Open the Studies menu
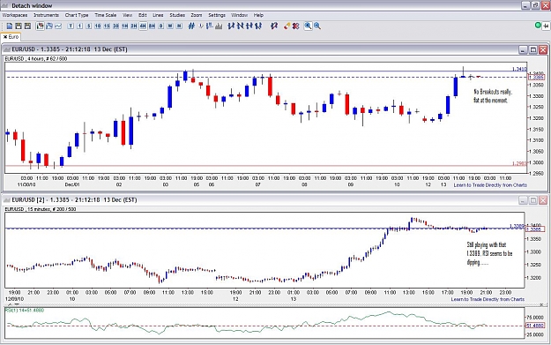This screenshot has height=345, width=551. (x=177, y=15)
